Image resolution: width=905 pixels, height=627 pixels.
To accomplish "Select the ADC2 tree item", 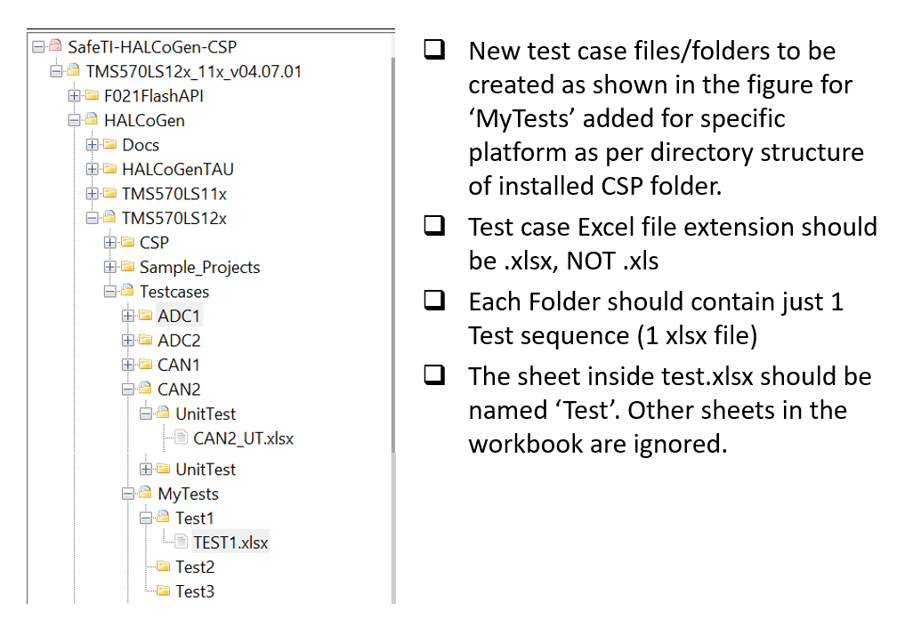I will 178,340.
